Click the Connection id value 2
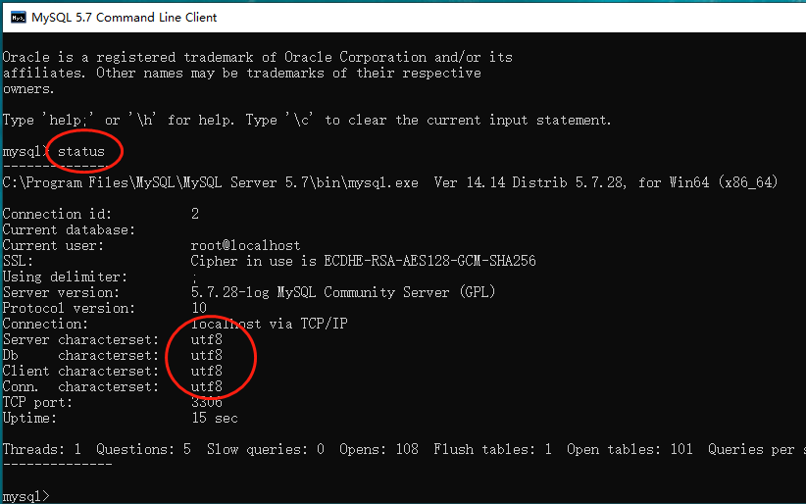Image resolution: width=806 pixels, height=504 pixels. (x=195, y=214)
